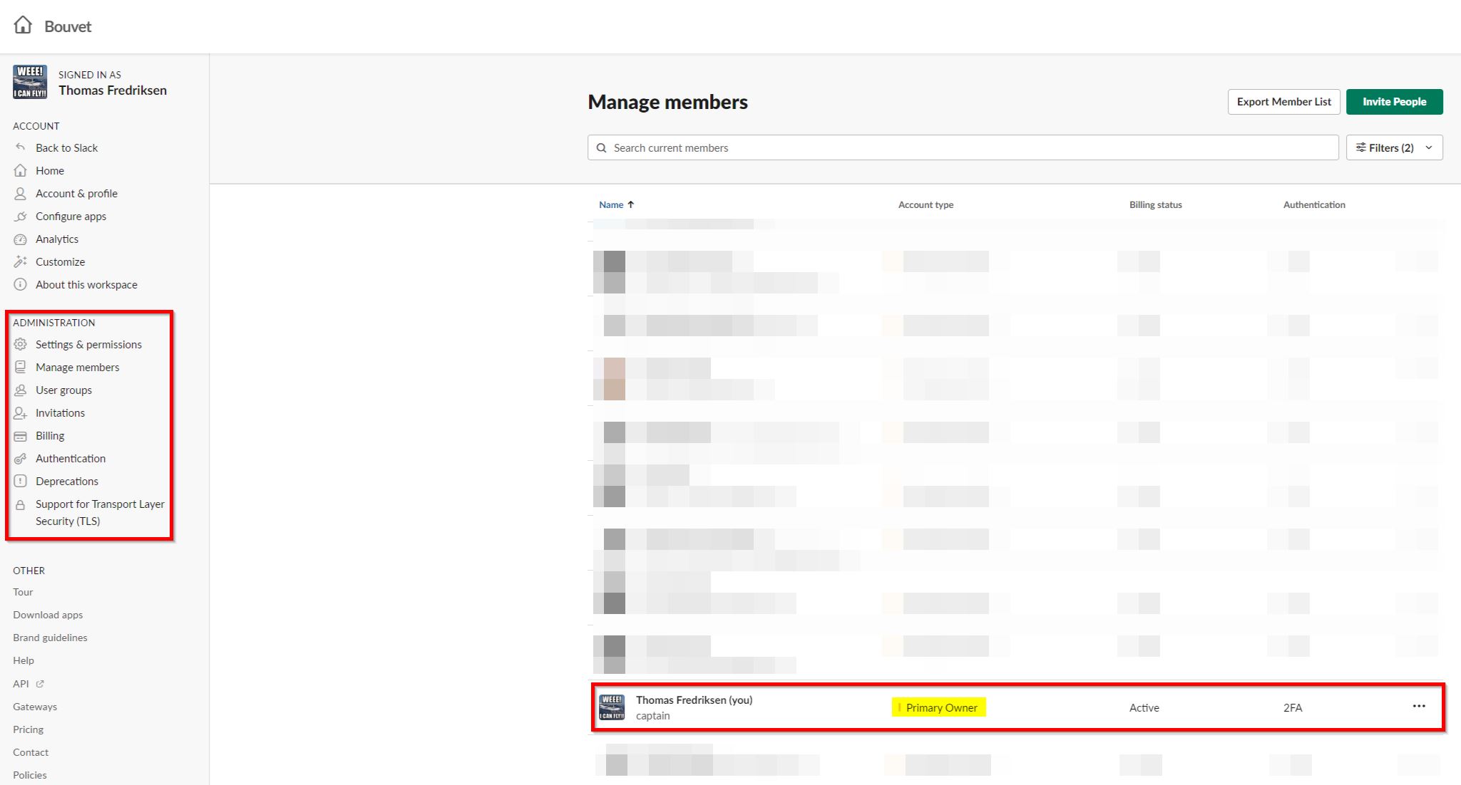Image resolution: width=1461 pixels, height=785 pixels.
Task: Click the Billing icon
Action: coord(20,435)
